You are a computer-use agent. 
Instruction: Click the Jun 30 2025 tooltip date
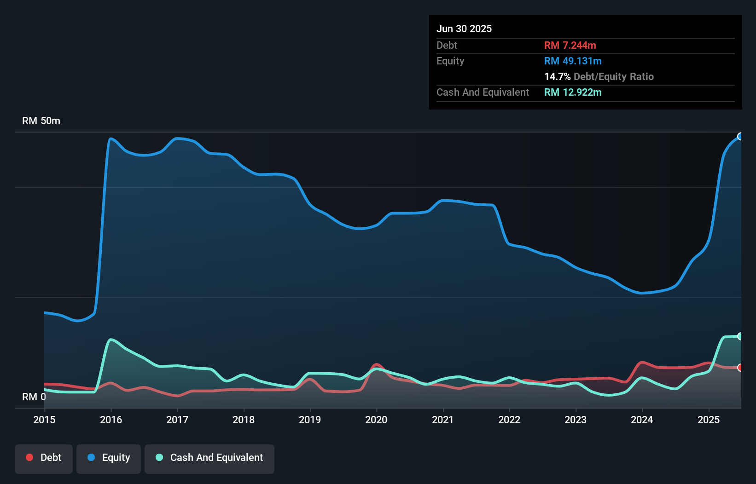464,29
